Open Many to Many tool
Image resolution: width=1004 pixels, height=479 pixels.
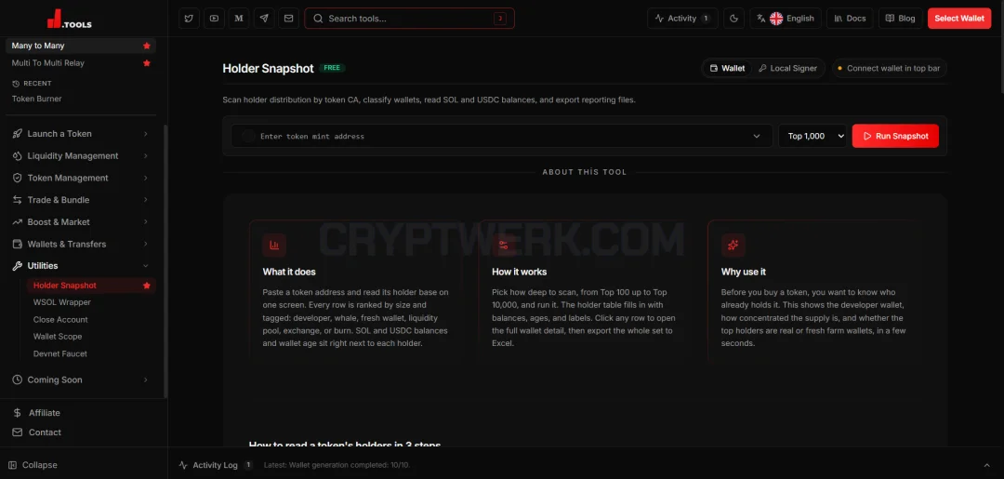81,46
